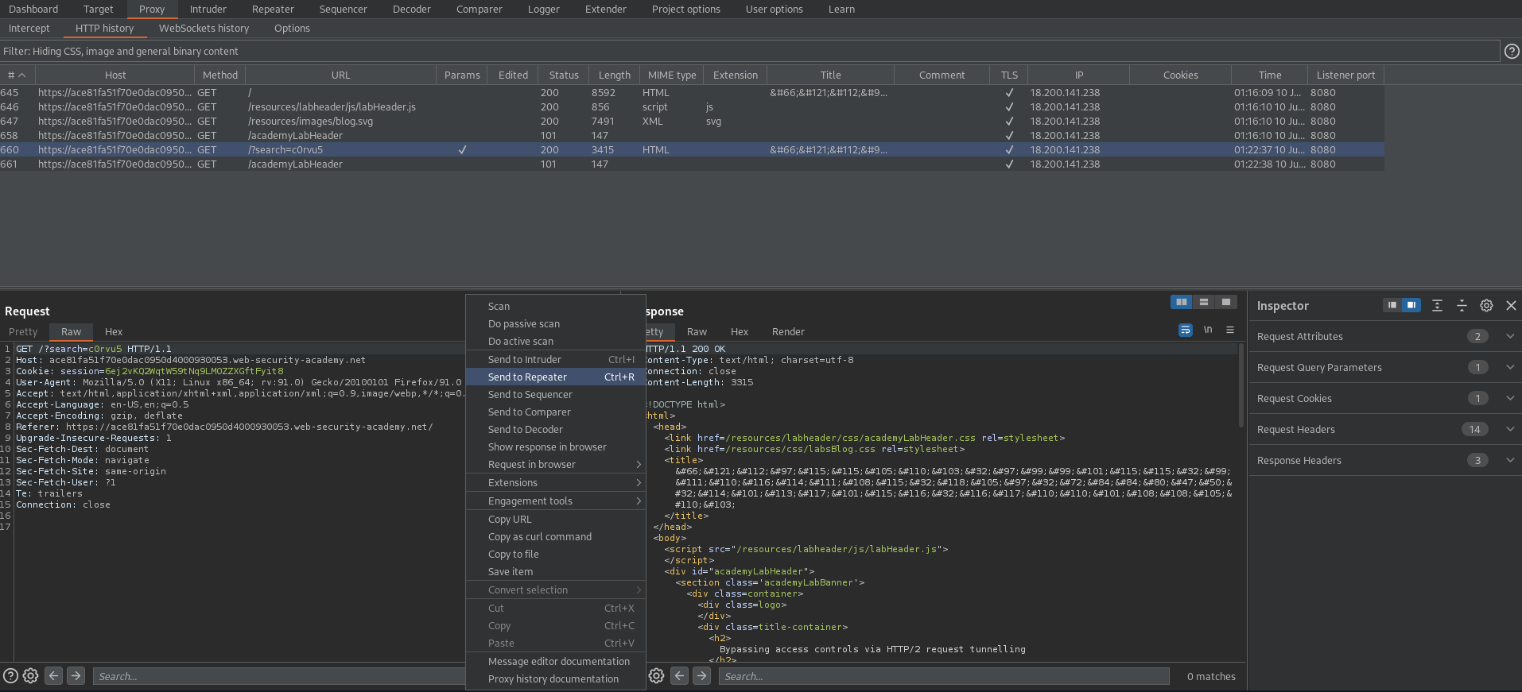Screen dimensions: 1522x692
Task: Go to previous request search match
Action: pos(53,676)
